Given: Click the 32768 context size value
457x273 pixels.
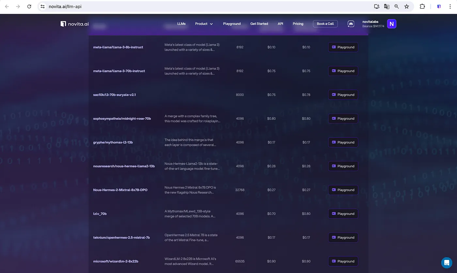Looking at the screenshot, I should (x=240, y=190).
